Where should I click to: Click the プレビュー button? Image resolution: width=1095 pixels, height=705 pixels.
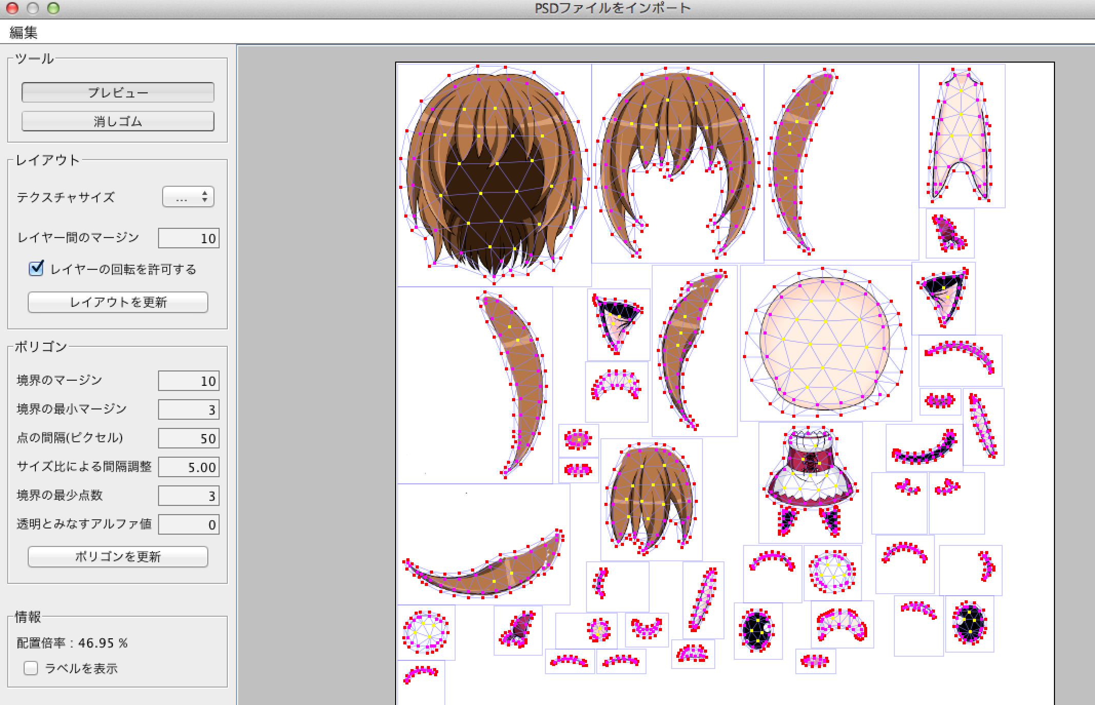tap(118, 92)
